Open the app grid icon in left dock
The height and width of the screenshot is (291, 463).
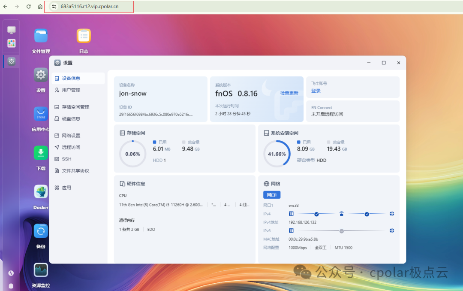click(x=12, y=43)
